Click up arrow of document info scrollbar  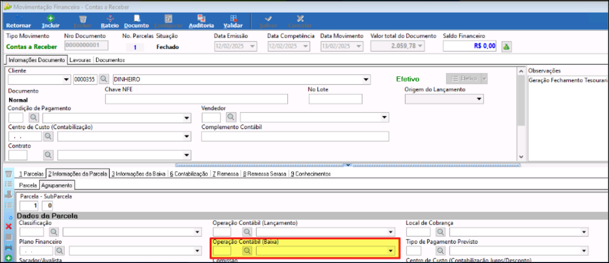[x=521, y=71]
